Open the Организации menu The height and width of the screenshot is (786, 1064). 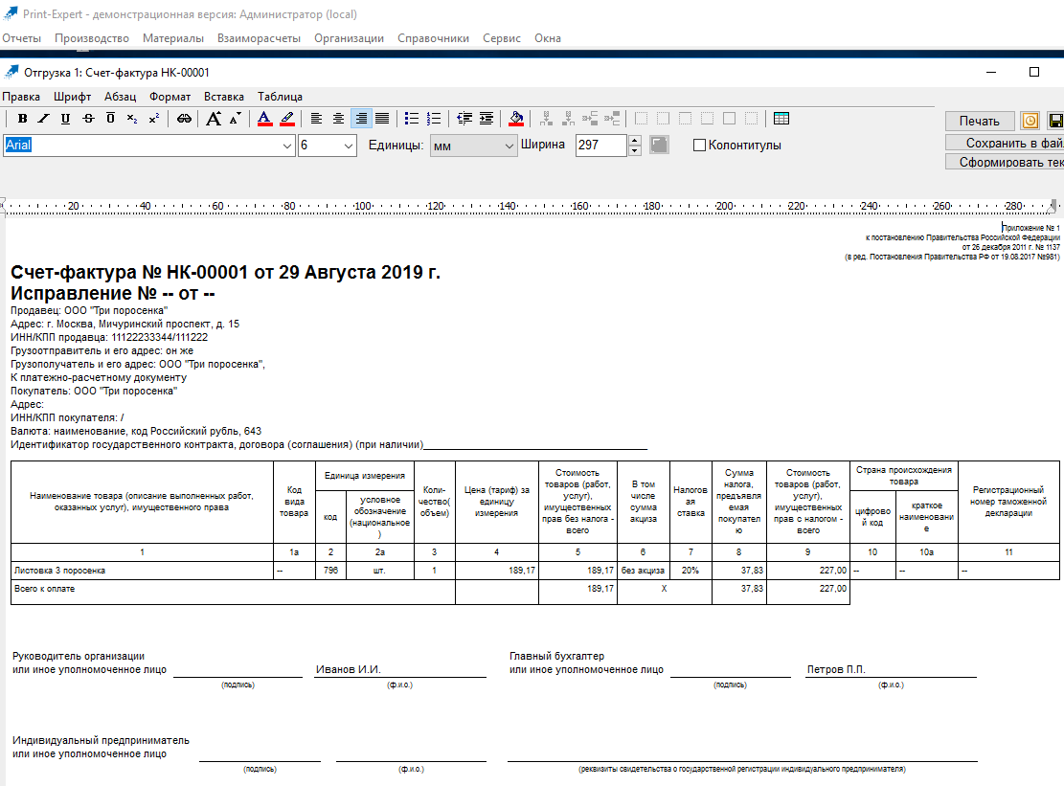click(x=349, y=38)
